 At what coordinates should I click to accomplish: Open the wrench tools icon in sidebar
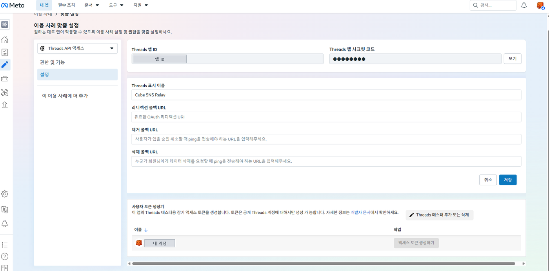(5, 93)
